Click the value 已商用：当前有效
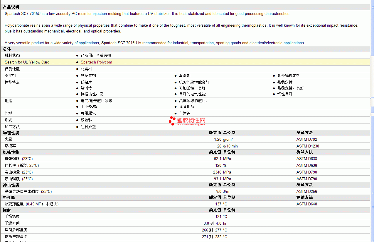The width and height of the screenshot is (374, 242). point(96,55)
